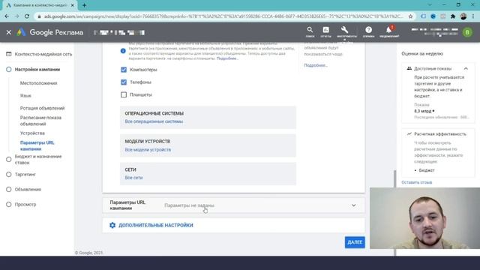Click the people icon by available impressions

409,68
